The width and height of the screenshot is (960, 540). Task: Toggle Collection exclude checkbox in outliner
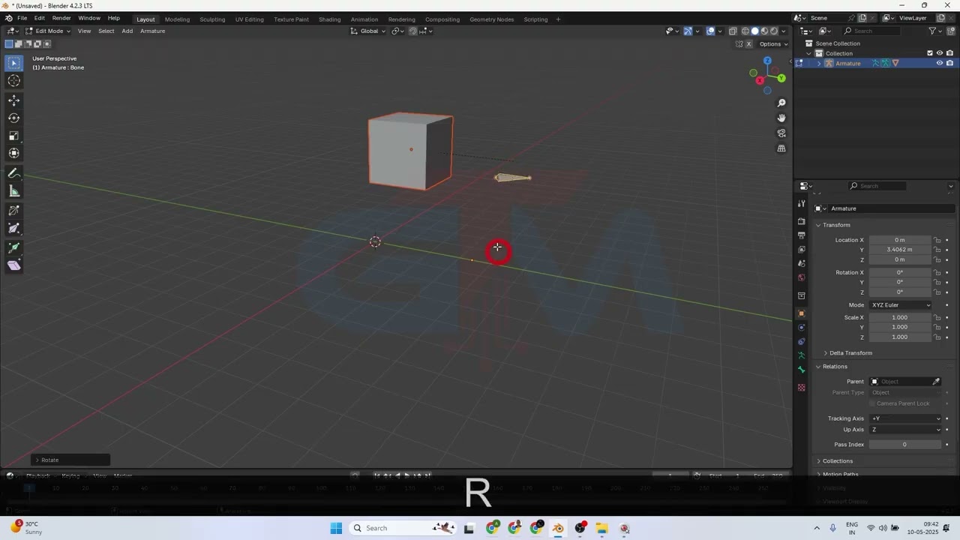930,53
